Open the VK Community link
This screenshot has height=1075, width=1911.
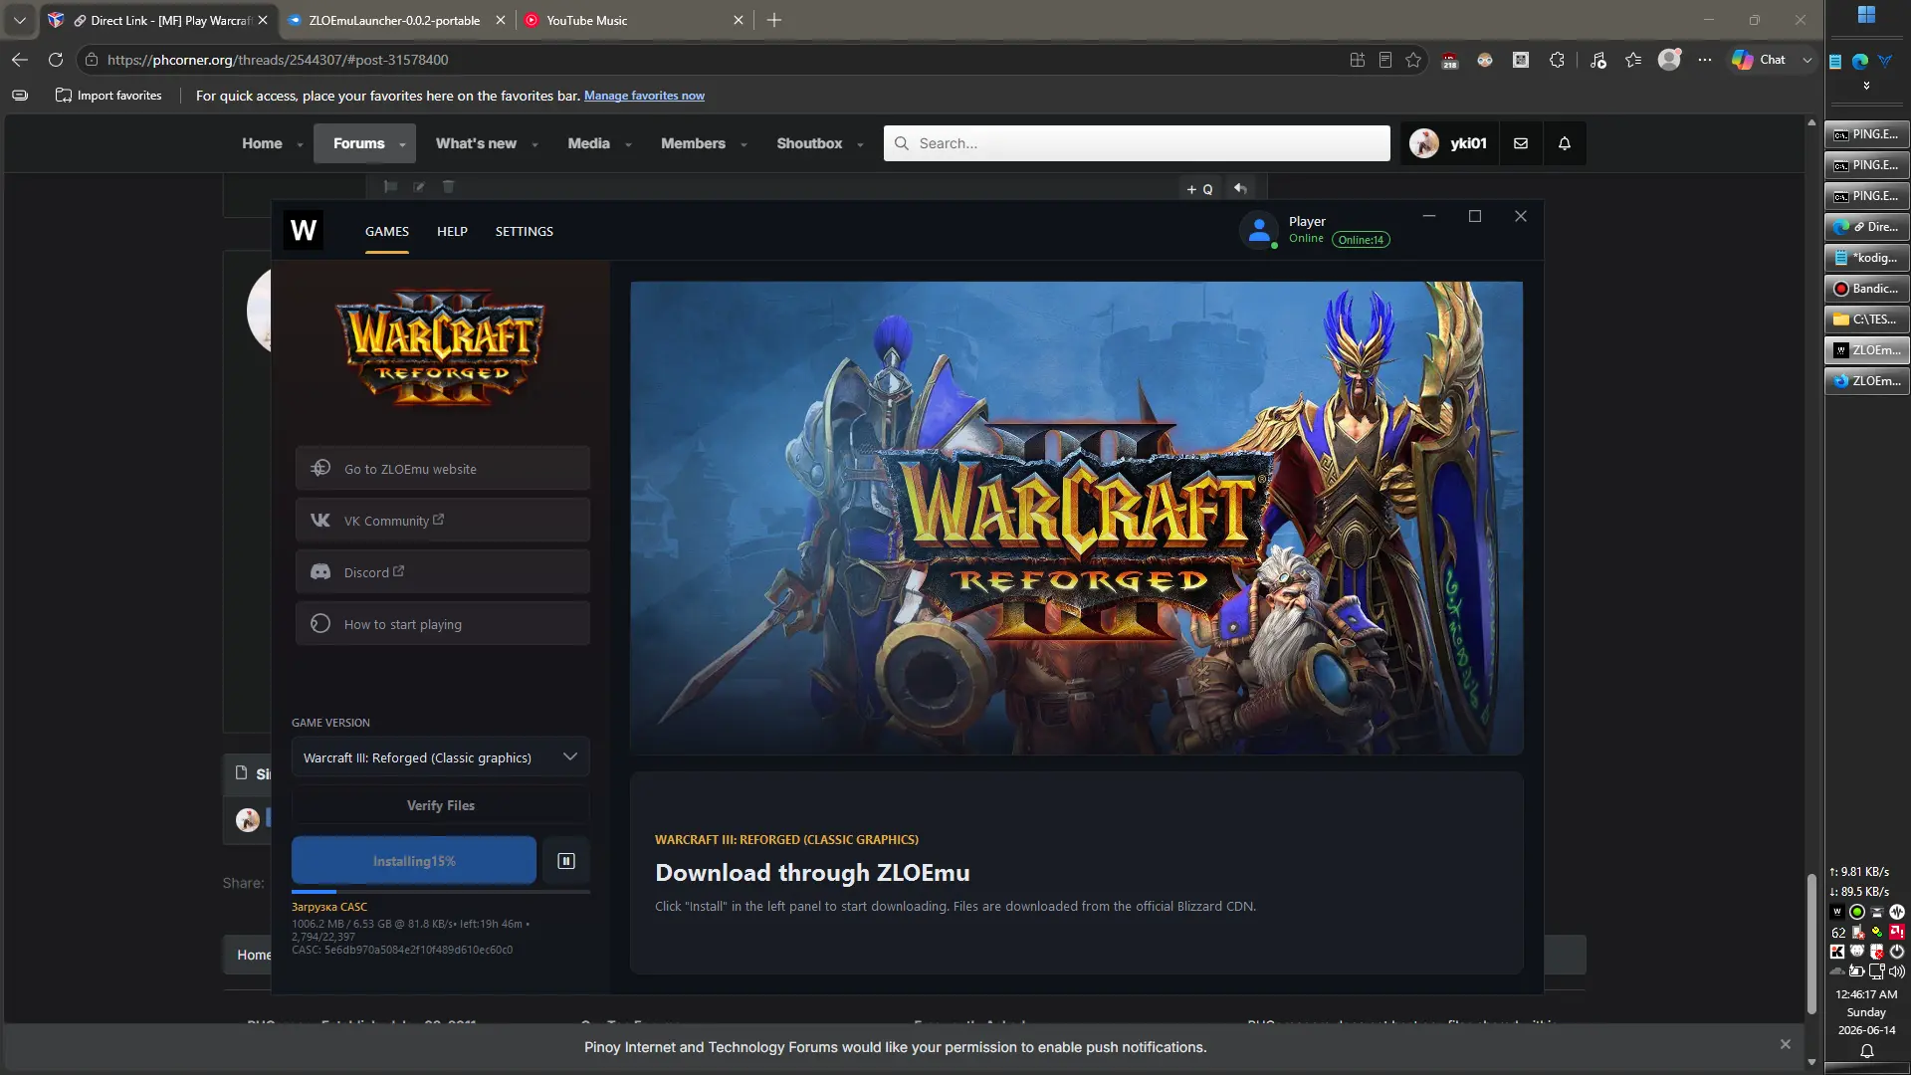(x=442, y=520)
